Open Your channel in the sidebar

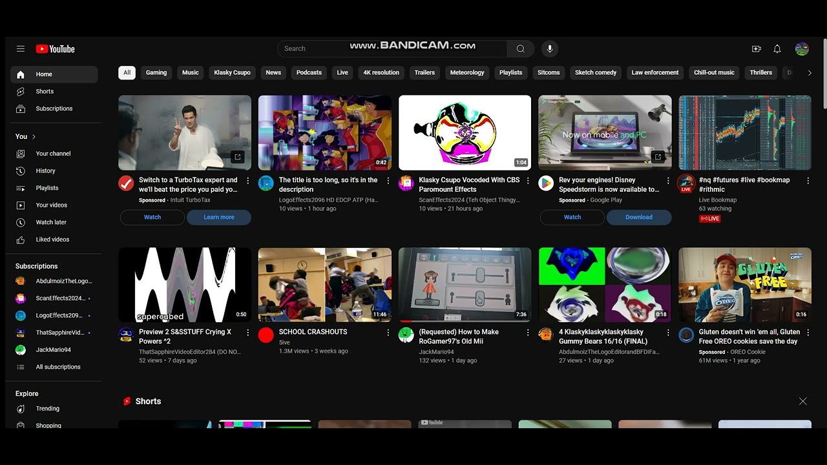point(54,154)
